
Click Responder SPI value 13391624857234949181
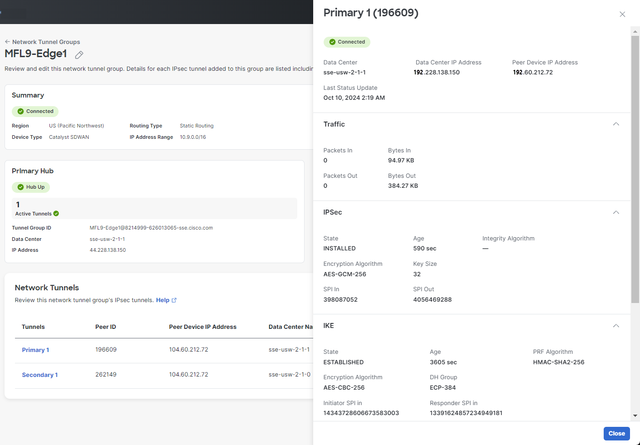click(x=466, y=413)
